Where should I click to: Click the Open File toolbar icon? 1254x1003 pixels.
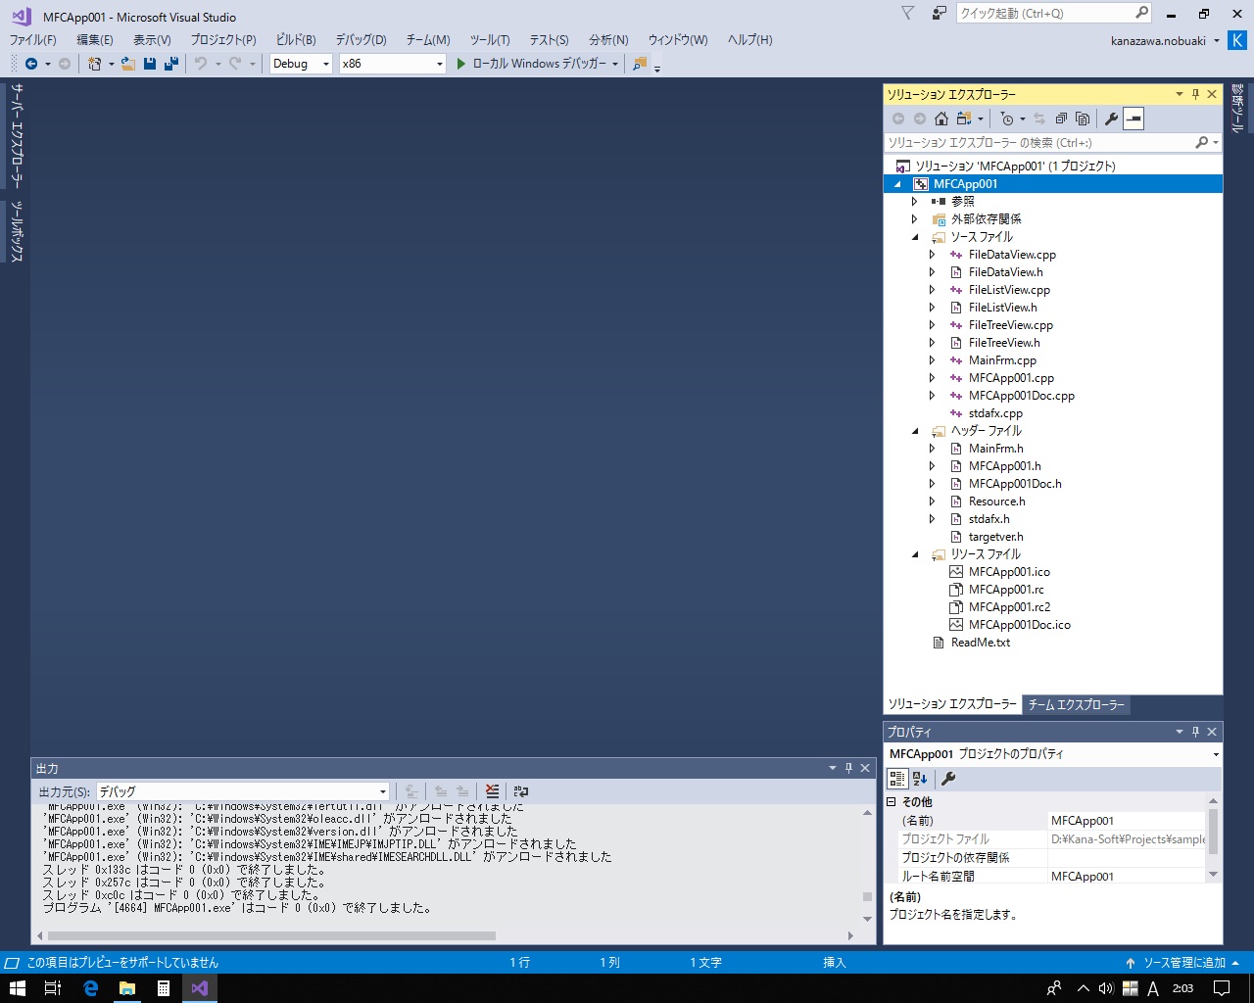tap(127, 64)
